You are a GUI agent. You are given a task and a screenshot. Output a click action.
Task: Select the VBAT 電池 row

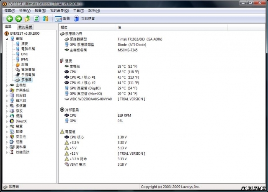pos(95,164)
